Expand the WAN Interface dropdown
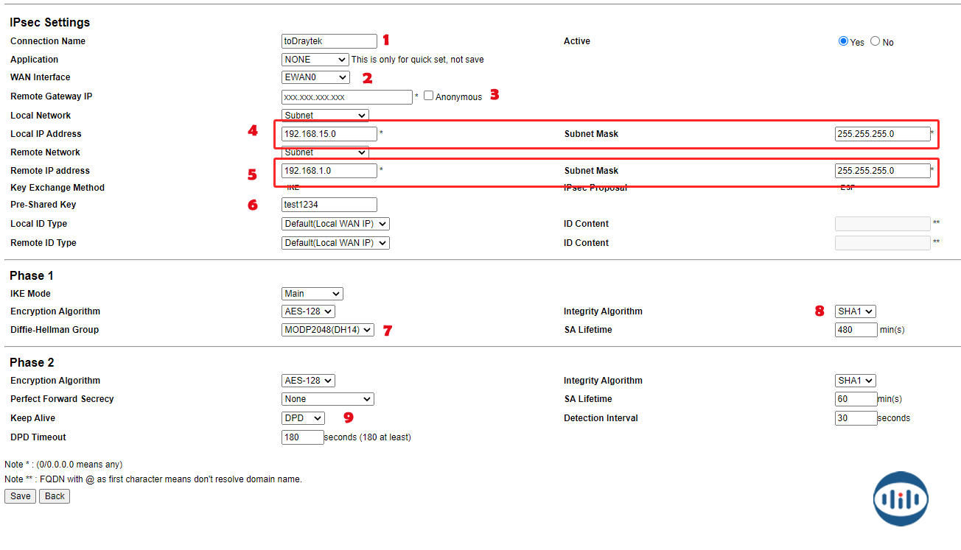961x550 pixels. pos(315,77)
